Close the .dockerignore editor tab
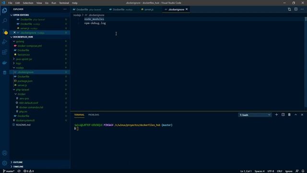307x173 pixels. point(187,9)
